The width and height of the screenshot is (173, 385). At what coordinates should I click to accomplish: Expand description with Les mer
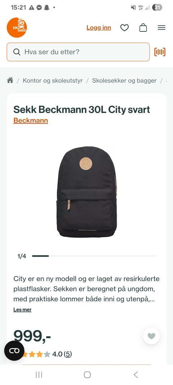[x=22, y=310]
